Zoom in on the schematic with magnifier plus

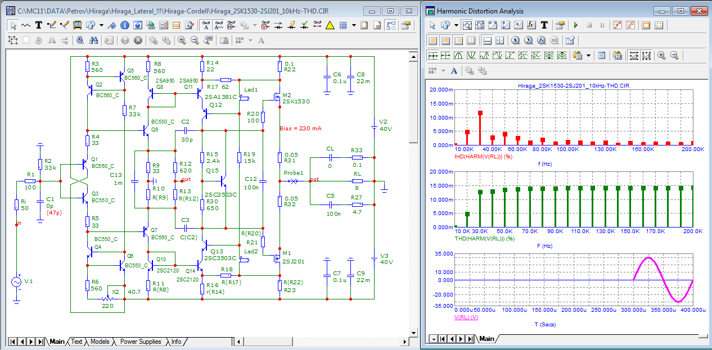(x=182, y=40)
